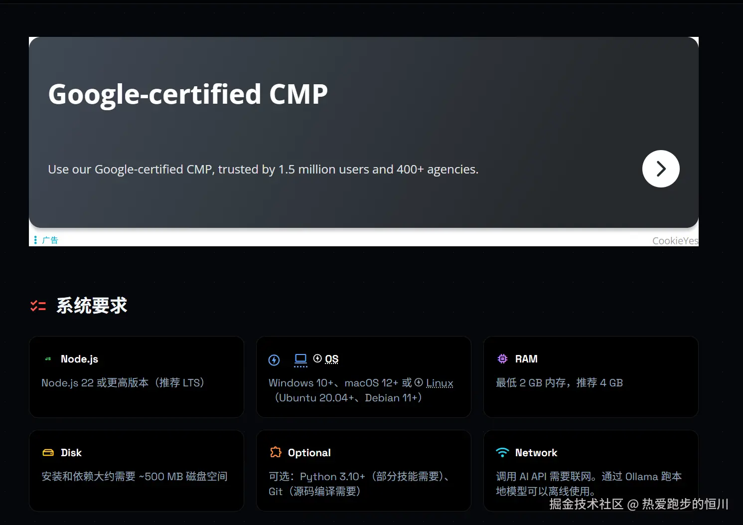Click the RAM card title
Image resolution: width=743 pixels, height=525 pixels.
[x=526, y=359]
